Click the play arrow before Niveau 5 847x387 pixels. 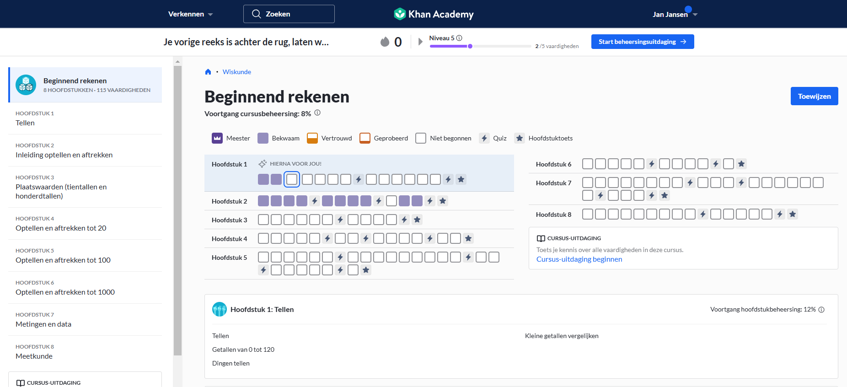click(x=420, y=42)
